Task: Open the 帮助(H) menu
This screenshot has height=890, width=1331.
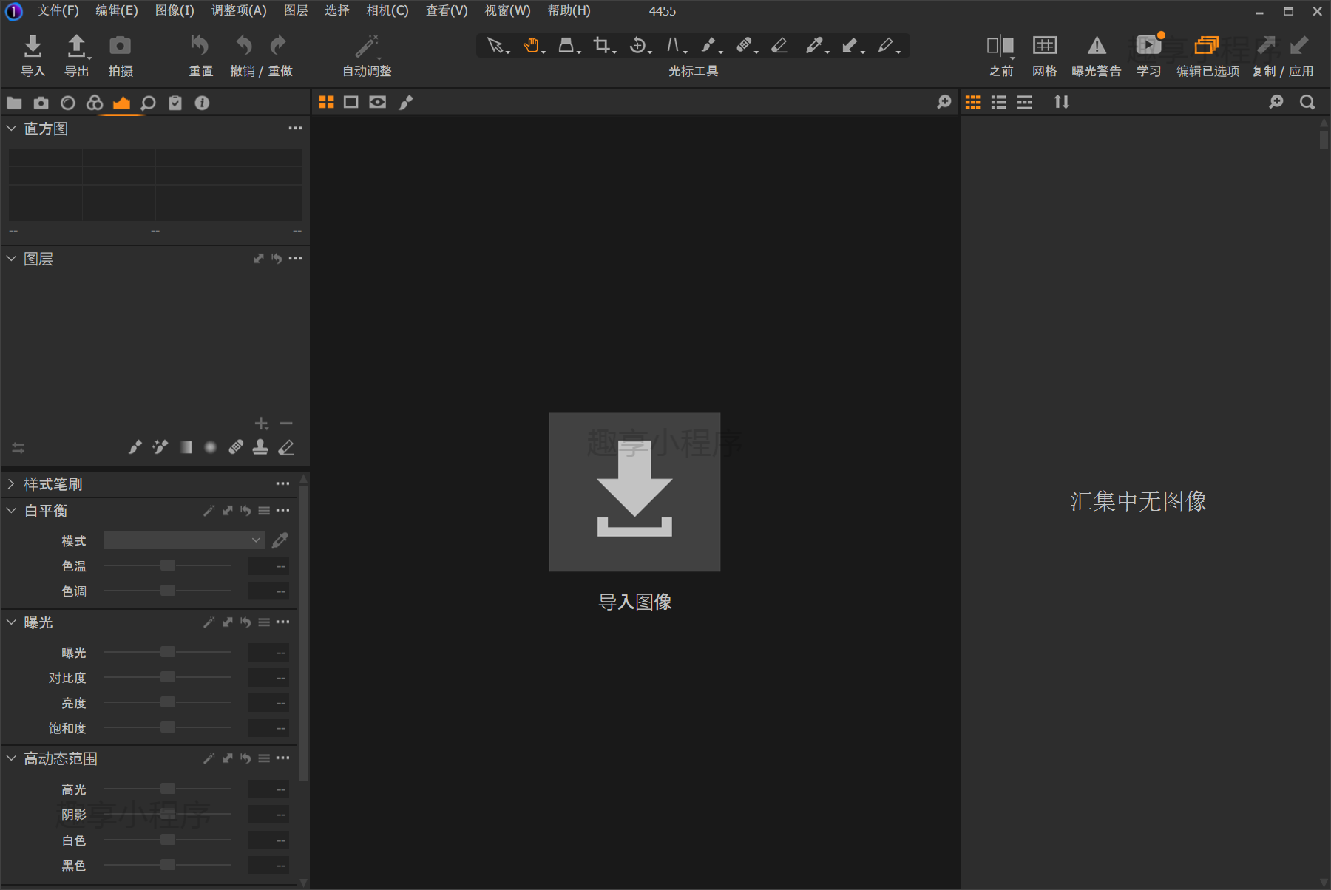Action: pos(569,10)
